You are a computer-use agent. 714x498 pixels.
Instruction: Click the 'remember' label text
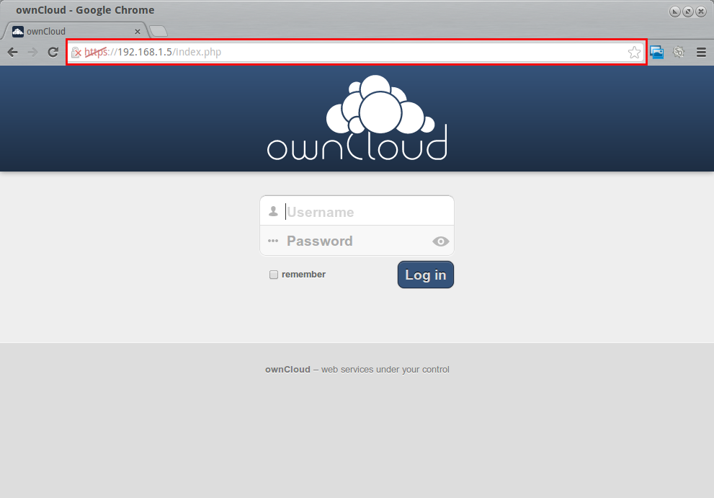[x=303, y=275]
